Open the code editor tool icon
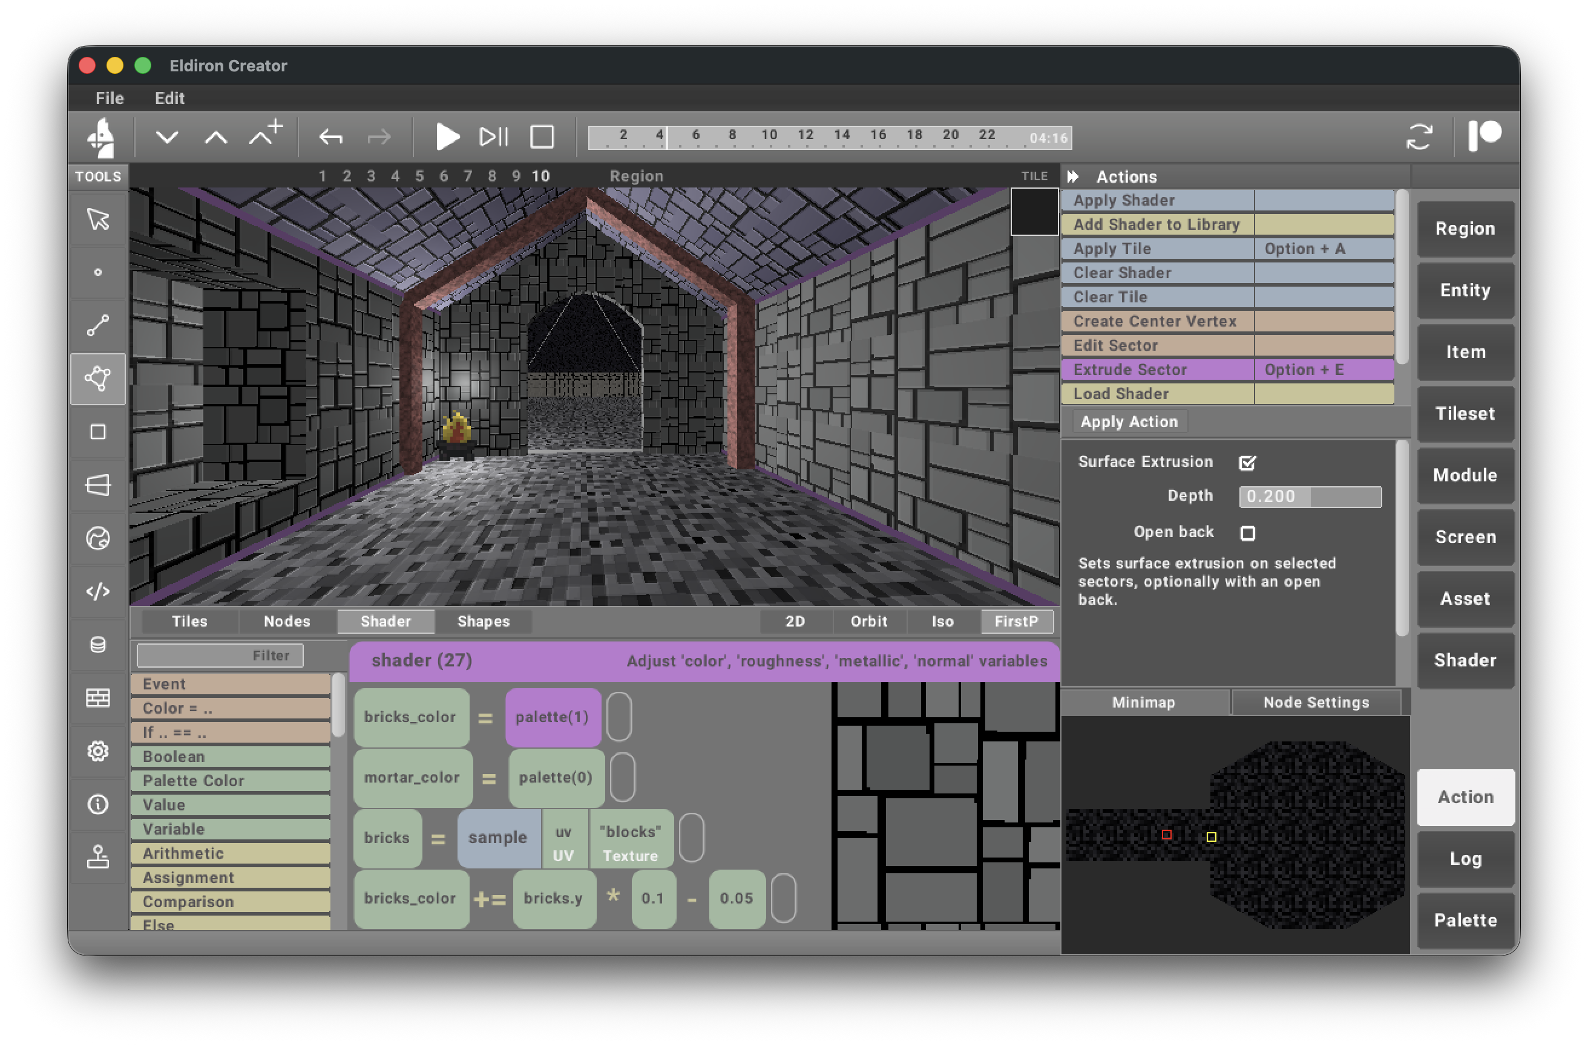The width and height of the screenshot is (1588, 1045). coord(97,591)
